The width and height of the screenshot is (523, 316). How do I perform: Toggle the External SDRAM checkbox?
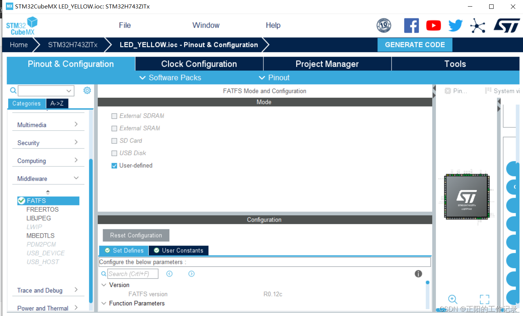(x=114, y=116)
